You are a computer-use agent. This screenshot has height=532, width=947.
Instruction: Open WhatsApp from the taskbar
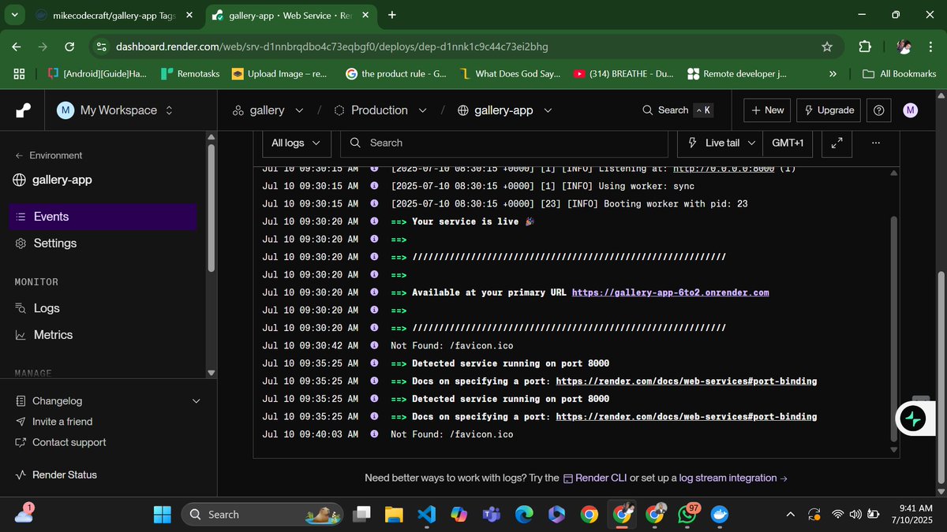point(688,515)
